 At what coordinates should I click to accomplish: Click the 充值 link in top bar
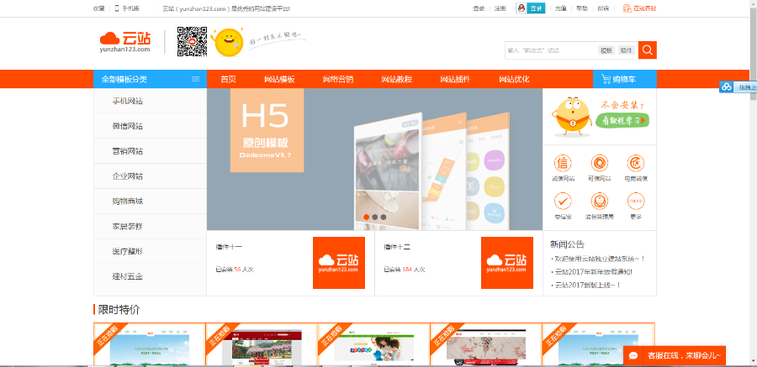560,8
